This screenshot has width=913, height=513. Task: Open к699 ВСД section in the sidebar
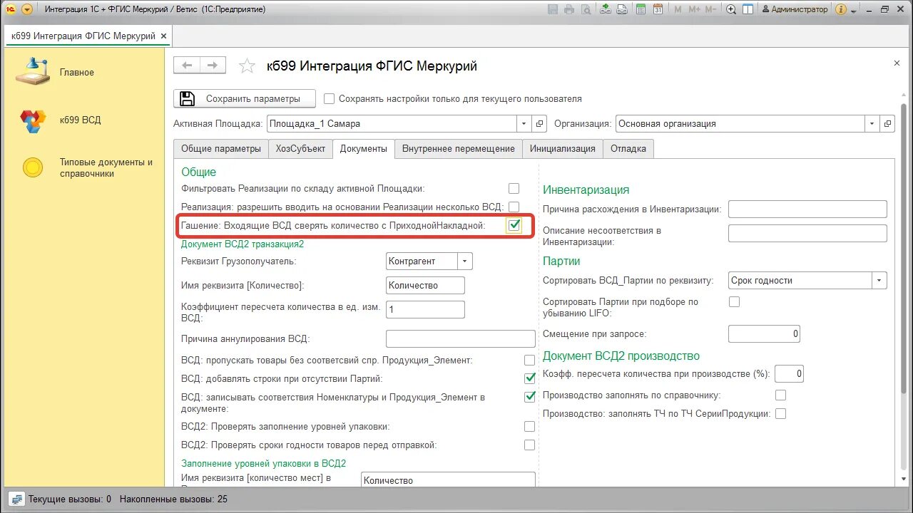(80, 120)
